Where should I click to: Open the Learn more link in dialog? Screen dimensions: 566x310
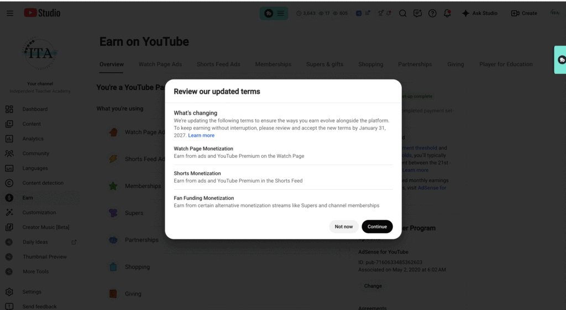(201, 135)
